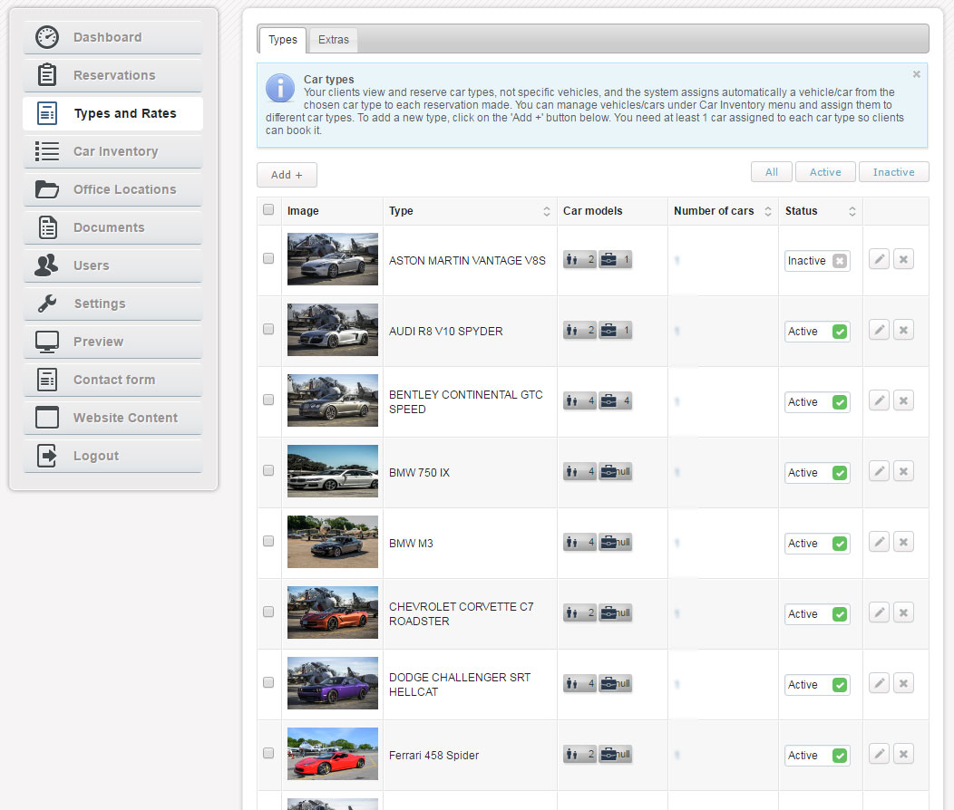The height and width of the screenshot is (810, 954).
Task: Toggle Aston Martin status from Inactive
Action: coord(817,261)
